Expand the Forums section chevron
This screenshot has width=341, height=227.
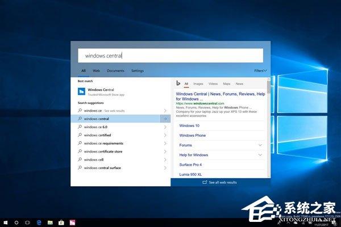click(260, 145)
